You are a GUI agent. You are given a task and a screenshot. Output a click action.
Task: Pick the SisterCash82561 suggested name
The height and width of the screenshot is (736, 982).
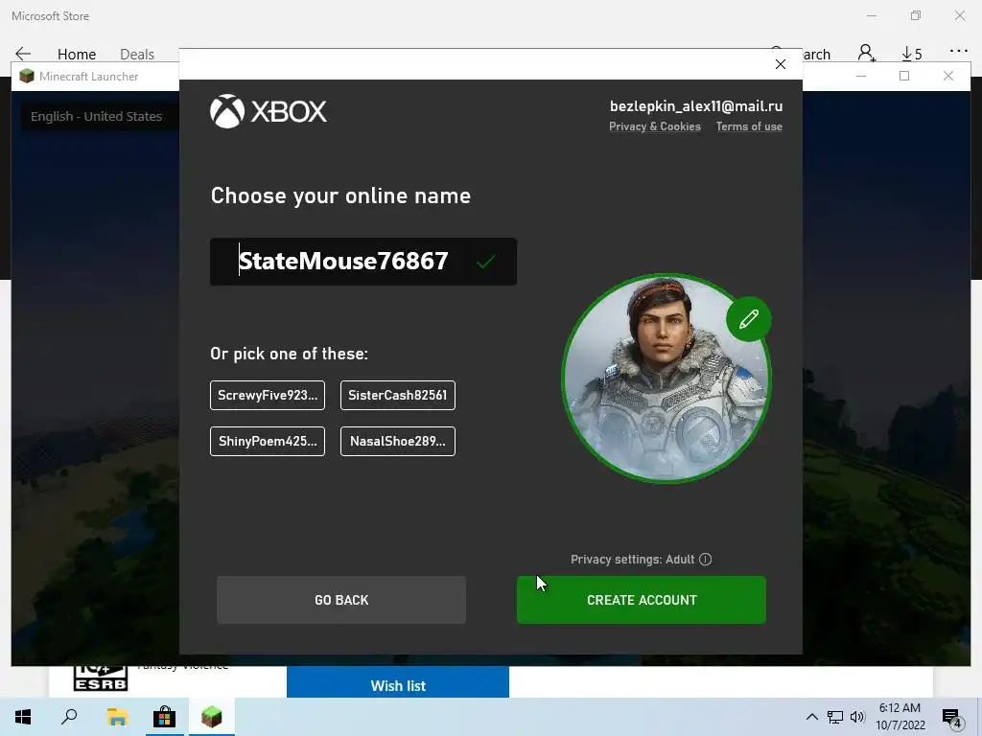point(398,396)
